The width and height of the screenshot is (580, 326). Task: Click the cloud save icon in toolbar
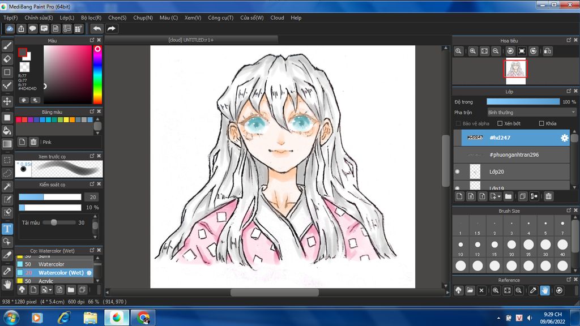(10, 28)
